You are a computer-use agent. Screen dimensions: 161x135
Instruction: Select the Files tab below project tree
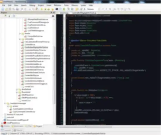click(29, 126)
